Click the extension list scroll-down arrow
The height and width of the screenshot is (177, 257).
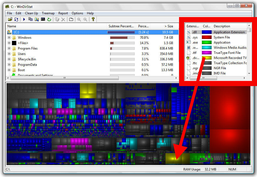249,73
